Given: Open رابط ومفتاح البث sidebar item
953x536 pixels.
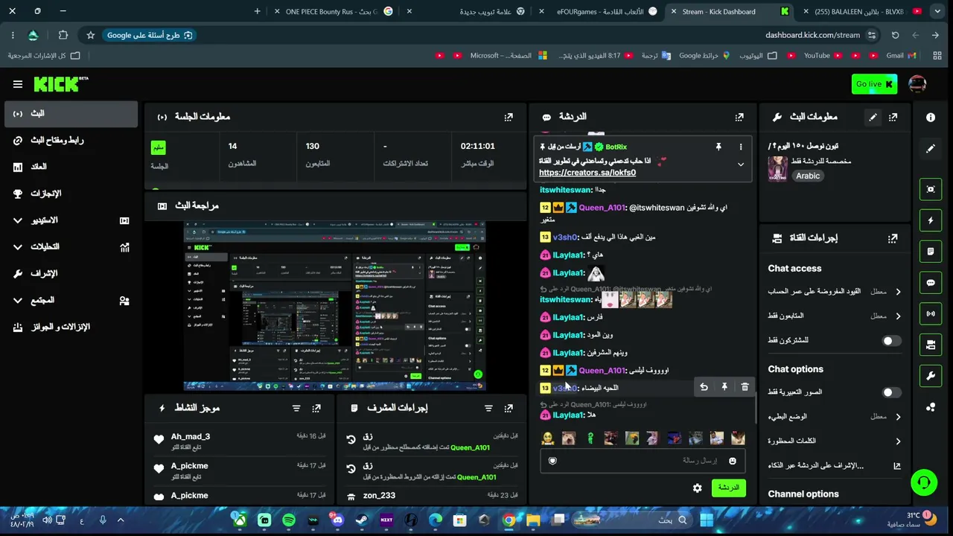Looking at the screenshot, I should [x=69, y=140].
